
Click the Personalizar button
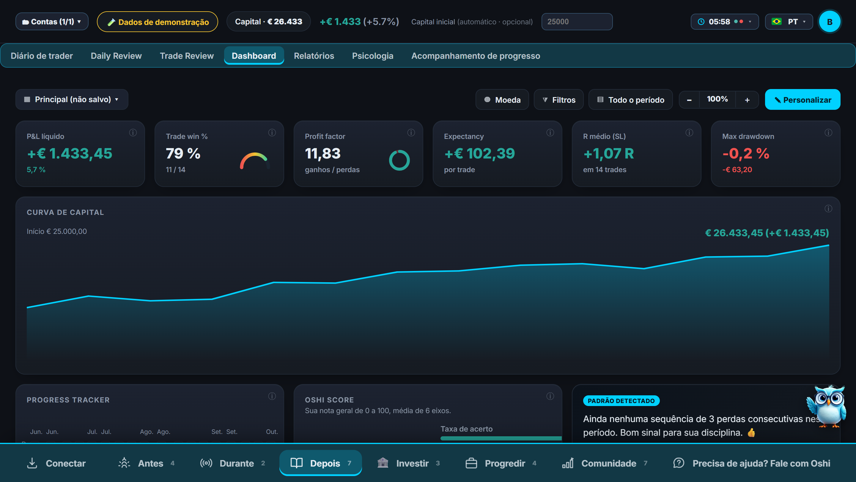[802, 99]
